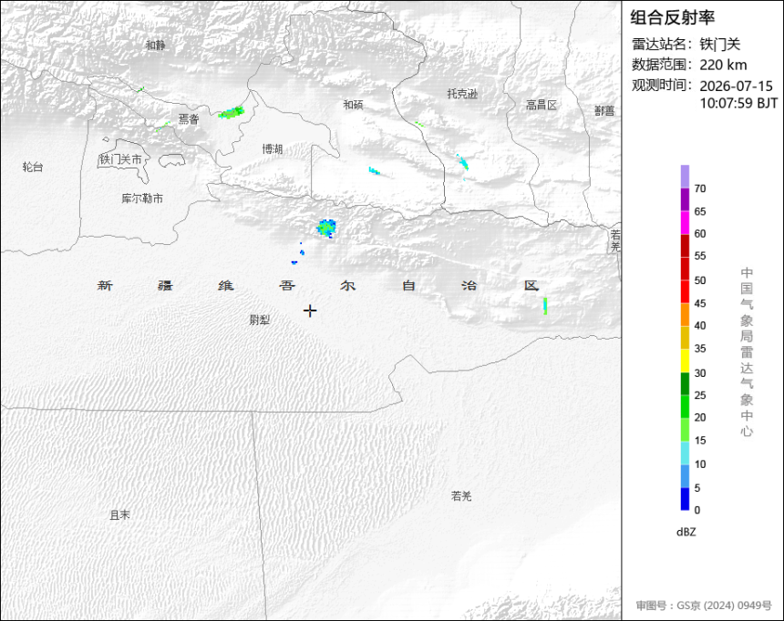784x621 pixels.
Task: Click the small blue echo below main blob
Action: click(x=294, y=262)
